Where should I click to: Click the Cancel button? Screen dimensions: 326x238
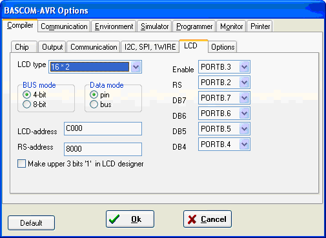coord(207,219)
